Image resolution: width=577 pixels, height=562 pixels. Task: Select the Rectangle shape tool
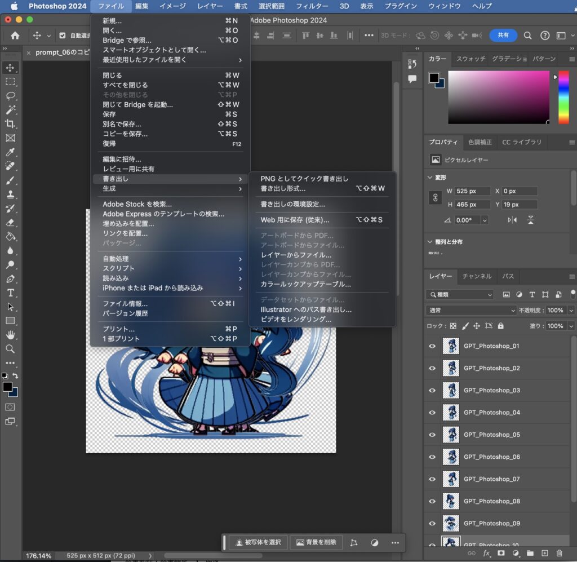click(10, 321)
